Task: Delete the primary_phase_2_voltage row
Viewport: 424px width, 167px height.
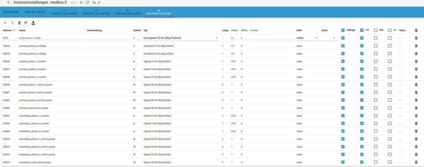Action: pyautogui.click(x=416, y=46)
